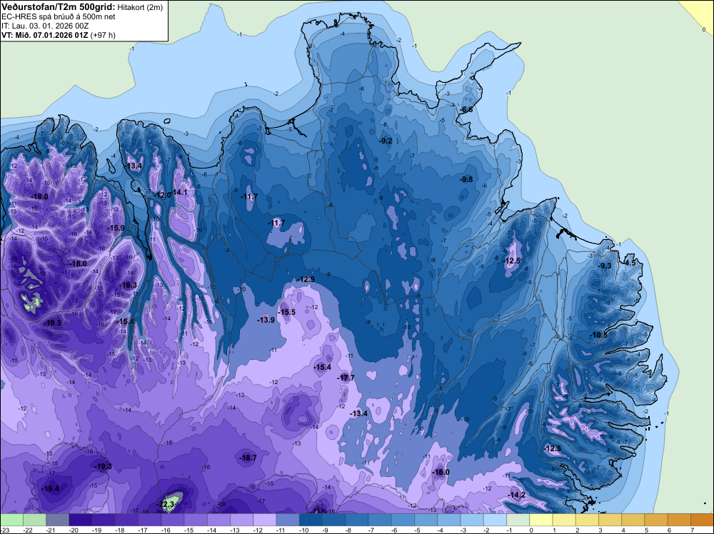The image size is (714, 534).
Task: Click the -13.9 temperature label
Action: (266, 320)
